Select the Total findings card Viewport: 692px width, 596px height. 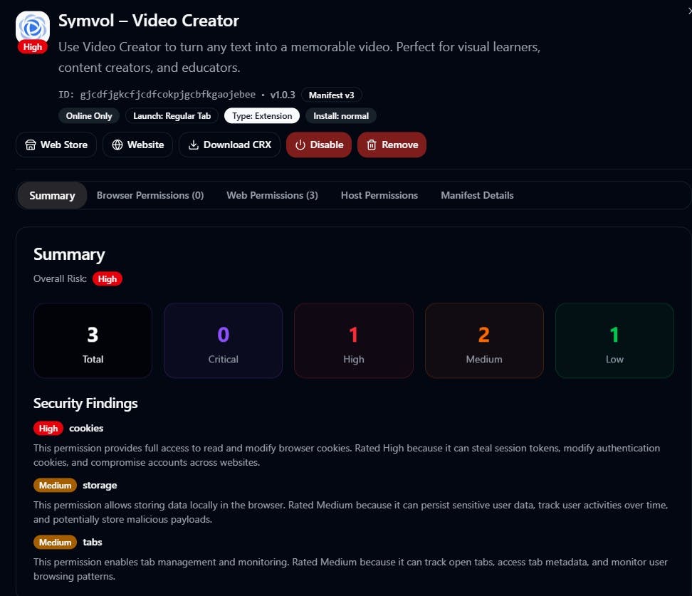click(x=93, y=340)
